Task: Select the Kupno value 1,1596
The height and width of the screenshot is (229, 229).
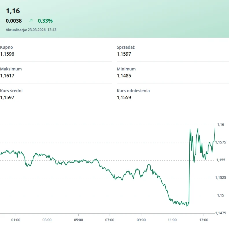Action: tap(7, 54)
